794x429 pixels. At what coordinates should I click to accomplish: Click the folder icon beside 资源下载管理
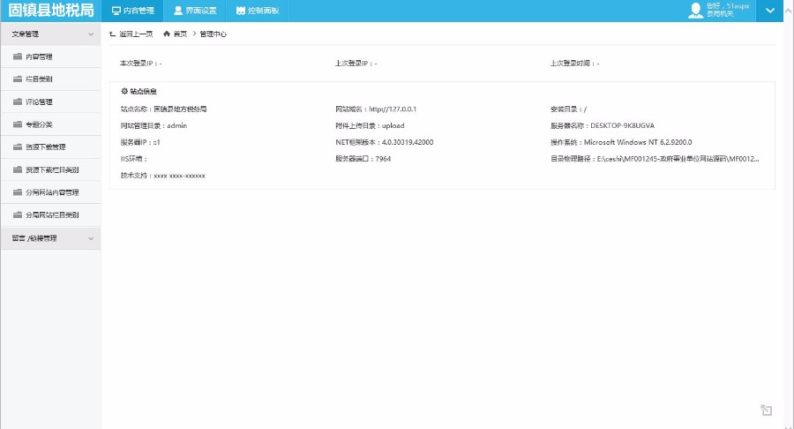point(18,147)
